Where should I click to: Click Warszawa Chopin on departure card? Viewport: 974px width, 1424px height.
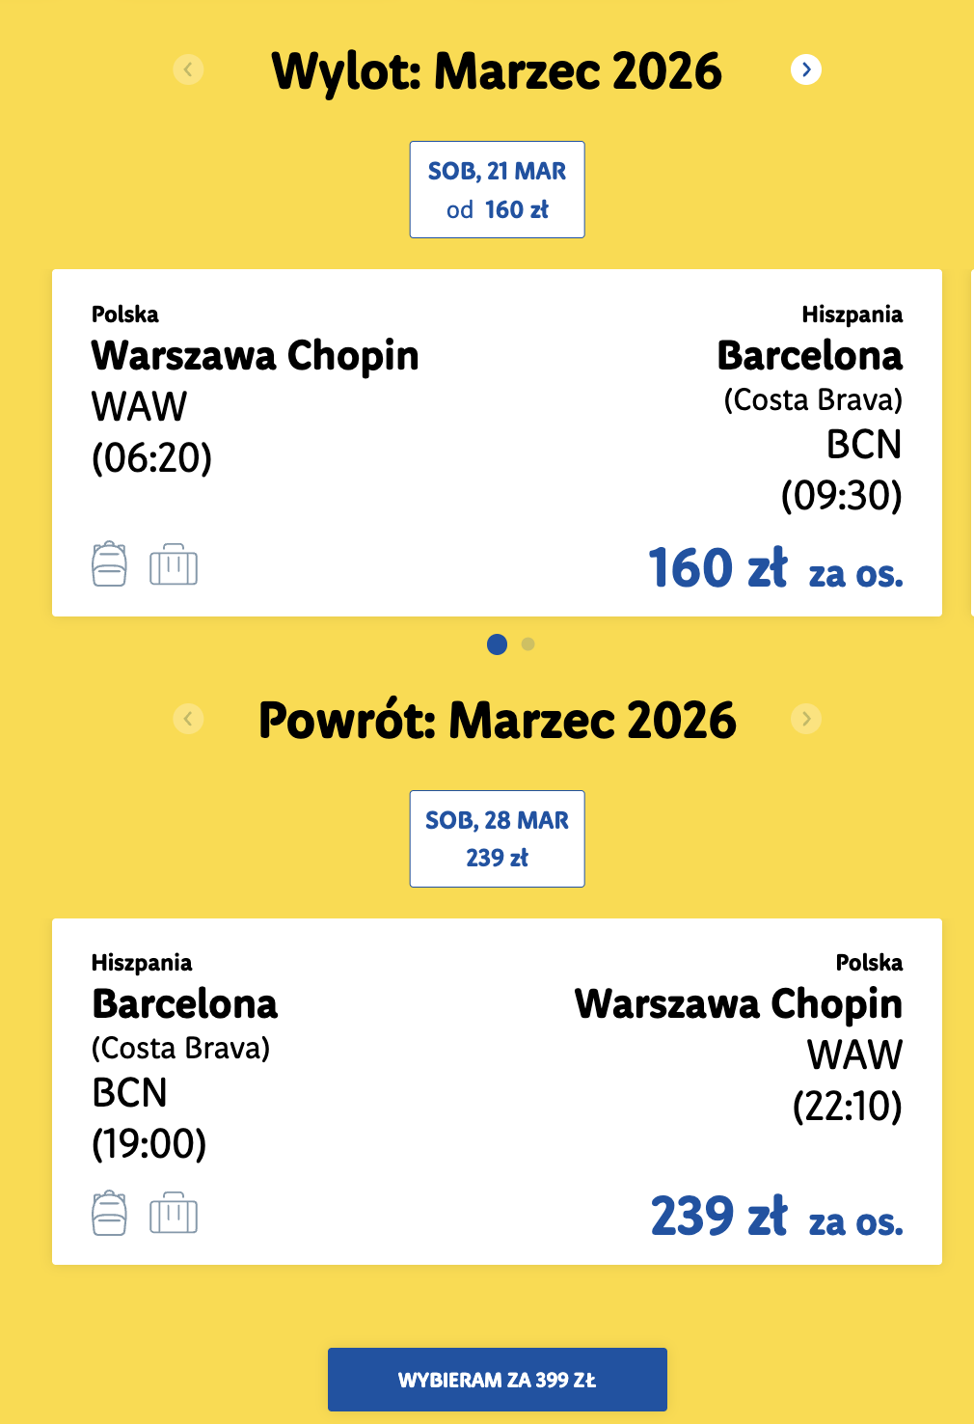coord(256,356)
